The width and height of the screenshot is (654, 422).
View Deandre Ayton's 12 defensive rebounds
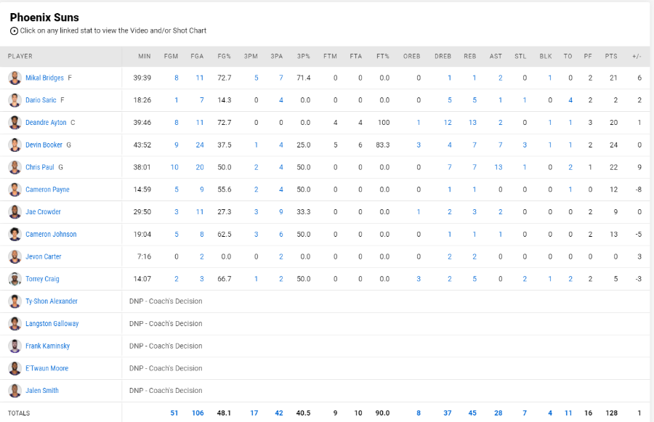pos(448,123)
